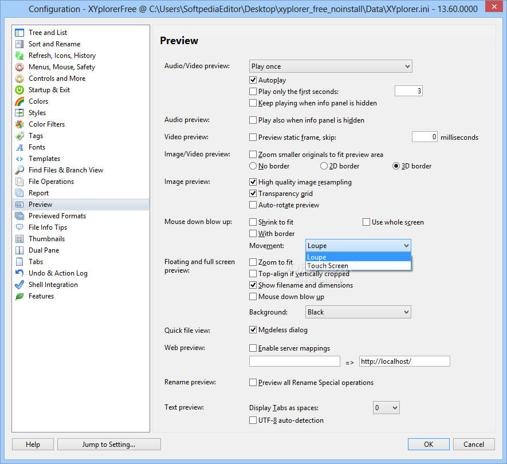
Task: Click the Tree and List icon
Action: pyautogui.click(x=19, y=33)
